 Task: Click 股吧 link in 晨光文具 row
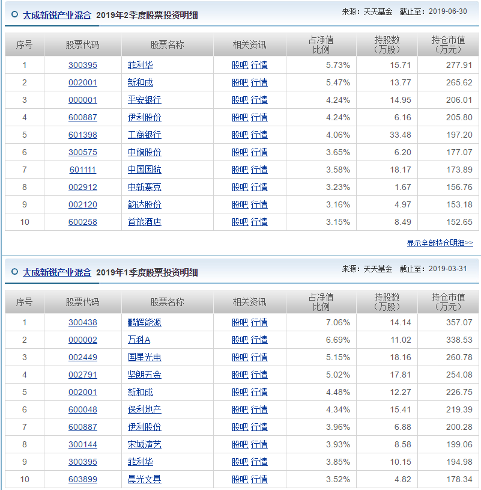[240, 479]
